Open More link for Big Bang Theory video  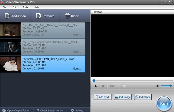(77, 35)
